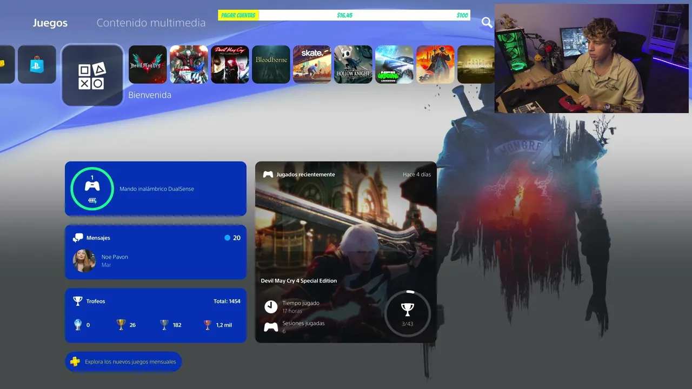This screenshot has width=692, height=389.
Task: Click the Sesiones jugadas controller icon
Action: pos(271,327)
